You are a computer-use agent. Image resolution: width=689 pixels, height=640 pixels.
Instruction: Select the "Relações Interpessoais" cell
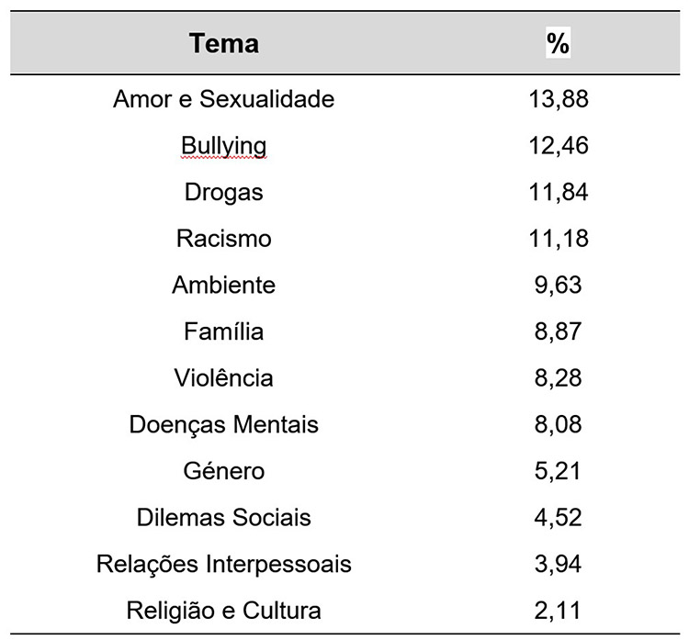(x=223, y=564)
